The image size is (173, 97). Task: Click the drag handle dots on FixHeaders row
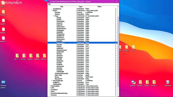coord(116,43)
